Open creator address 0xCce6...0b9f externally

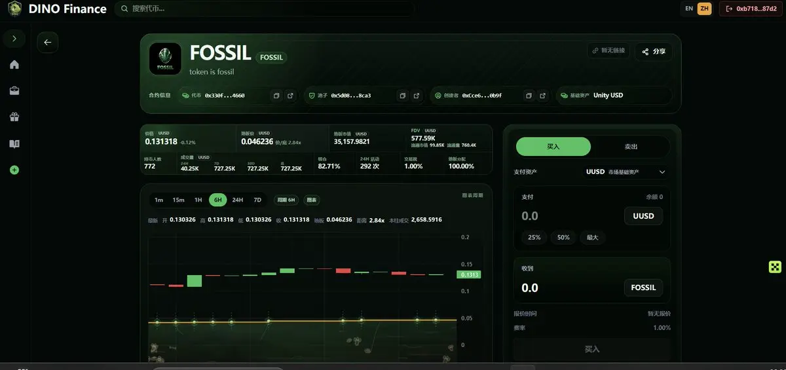click(542, 96)
